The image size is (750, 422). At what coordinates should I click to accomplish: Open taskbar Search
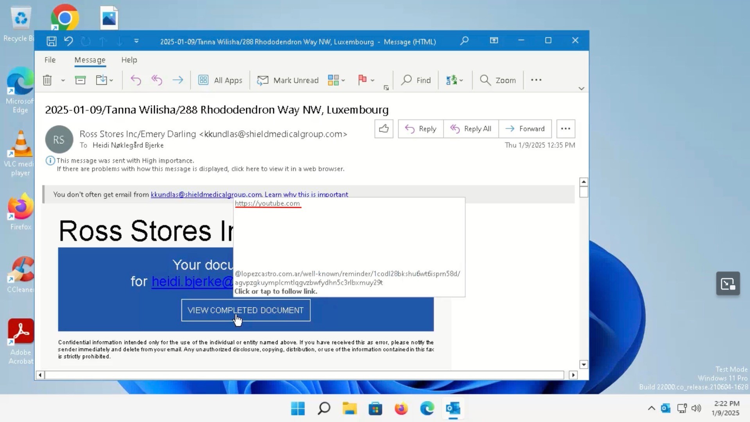point(324,409)
